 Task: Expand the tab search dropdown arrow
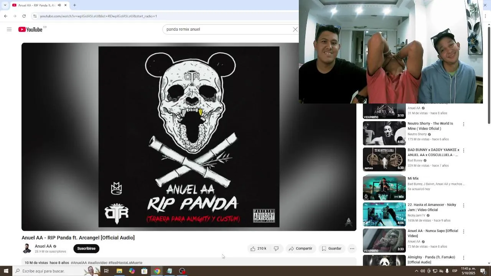tap(5, 5)
